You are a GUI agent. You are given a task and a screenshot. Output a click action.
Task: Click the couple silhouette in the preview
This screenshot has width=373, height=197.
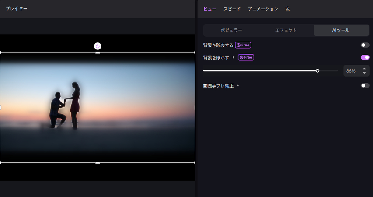click(x=65, y=106)
